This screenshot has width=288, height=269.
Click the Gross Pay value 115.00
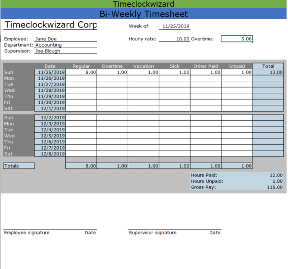point(275,187)
